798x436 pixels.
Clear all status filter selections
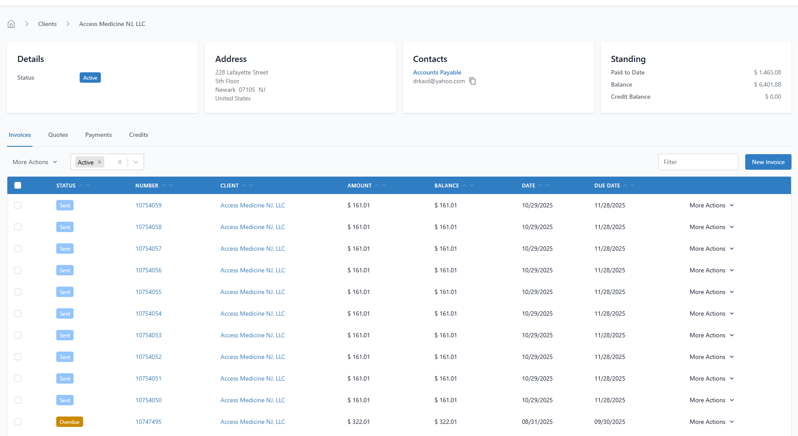(x=120, y=162)
